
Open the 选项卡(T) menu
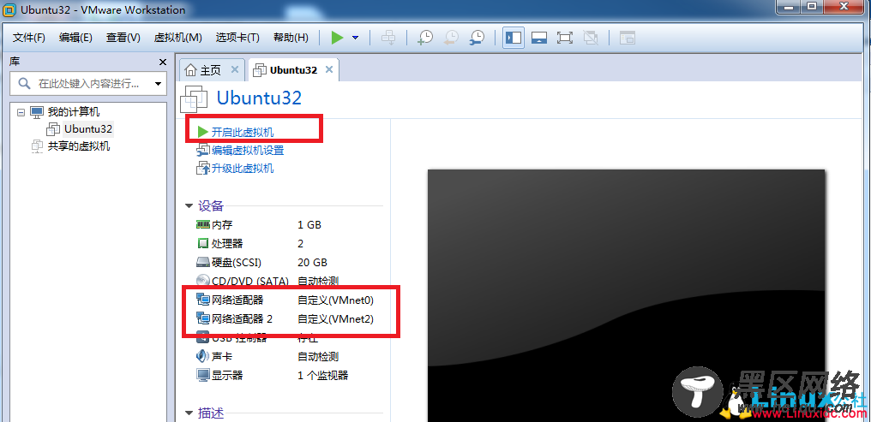tap(237, 38)
